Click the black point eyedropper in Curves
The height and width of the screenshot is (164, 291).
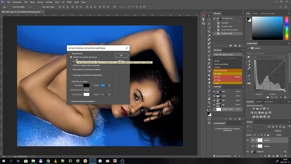coord(249,61)
